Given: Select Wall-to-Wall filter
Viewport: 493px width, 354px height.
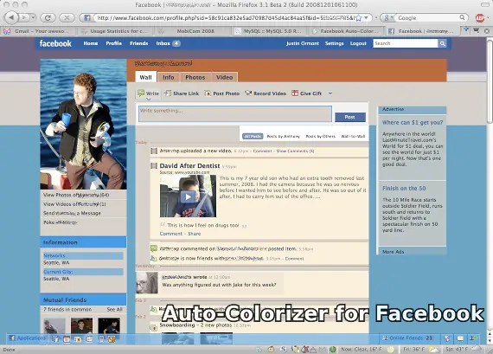Looking at the screenshot, I should click(353, 136).
